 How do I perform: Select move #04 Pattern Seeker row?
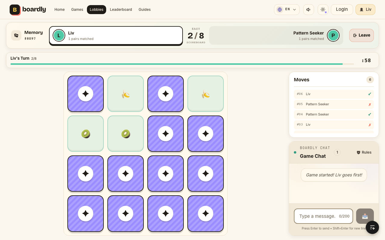point(334,114)
